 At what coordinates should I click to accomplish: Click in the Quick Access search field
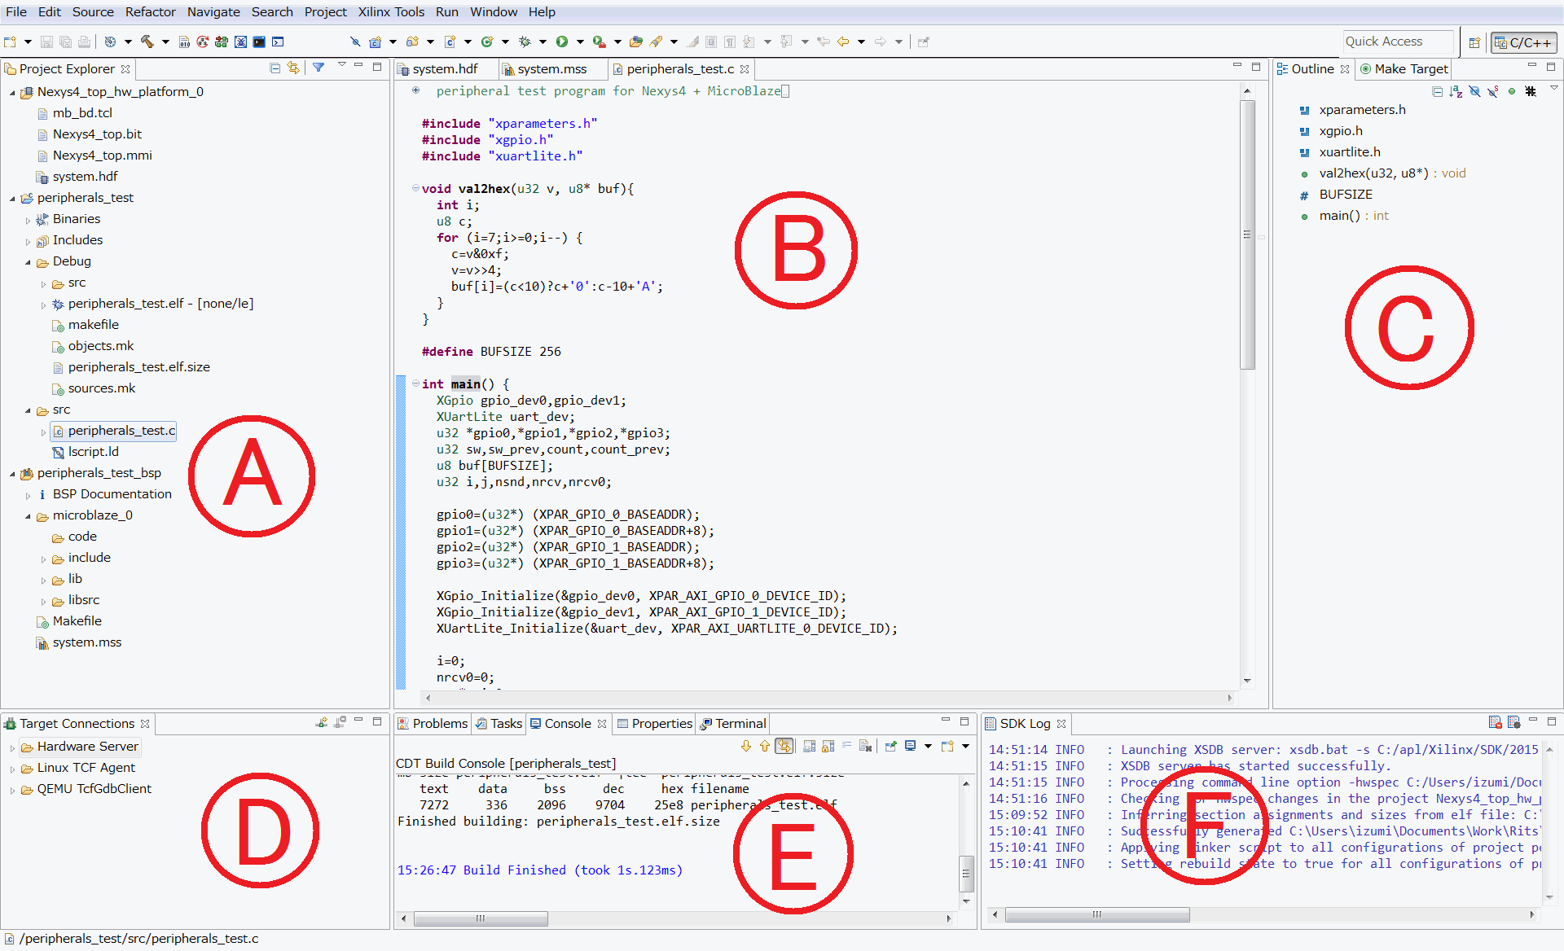pos(1396,42)
